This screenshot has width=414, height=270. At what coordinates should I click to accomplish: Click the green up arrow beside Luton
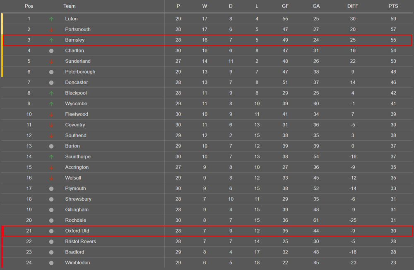(x=51, y=19)
